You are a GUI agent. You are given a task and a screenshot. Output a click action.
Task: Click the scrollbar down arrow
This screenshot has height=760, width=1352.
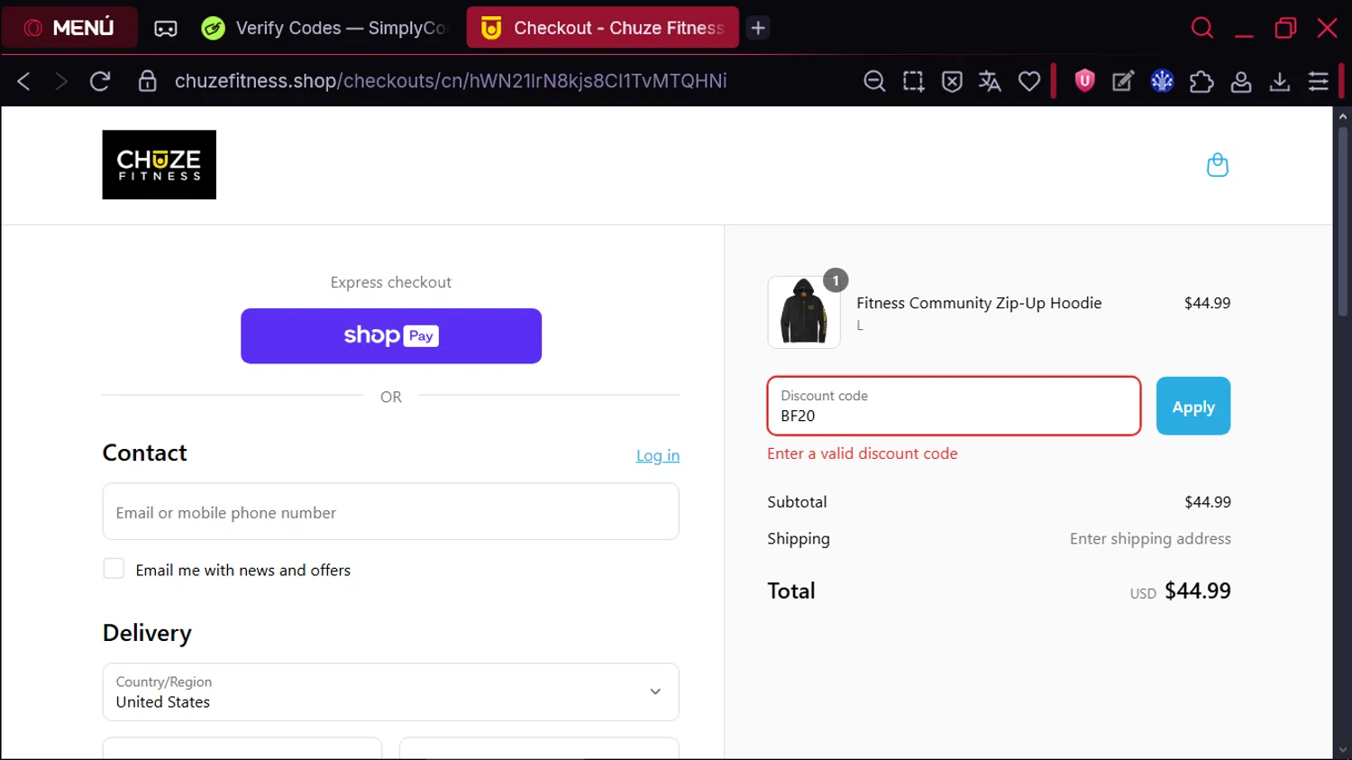click(x=1343, y=750)
